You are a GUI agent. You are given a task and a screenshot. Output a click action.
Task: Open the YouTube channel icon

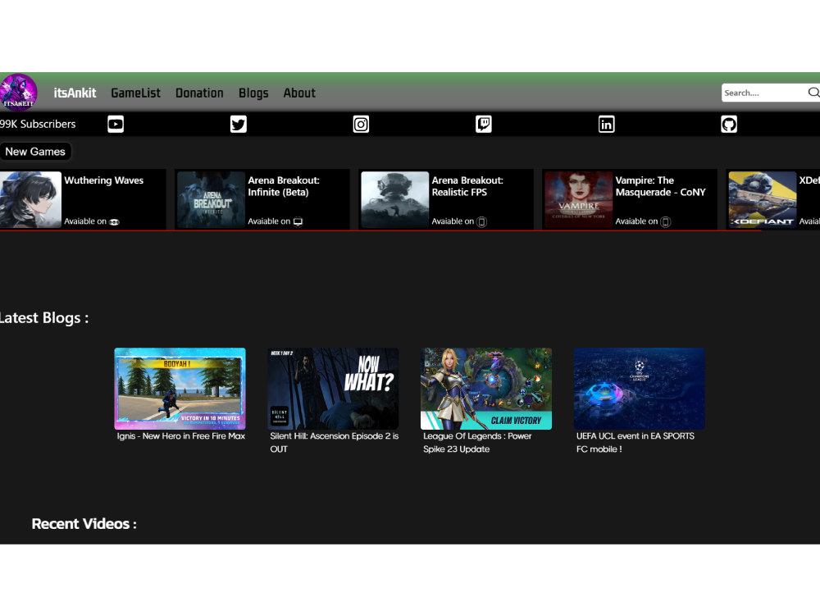116,125
